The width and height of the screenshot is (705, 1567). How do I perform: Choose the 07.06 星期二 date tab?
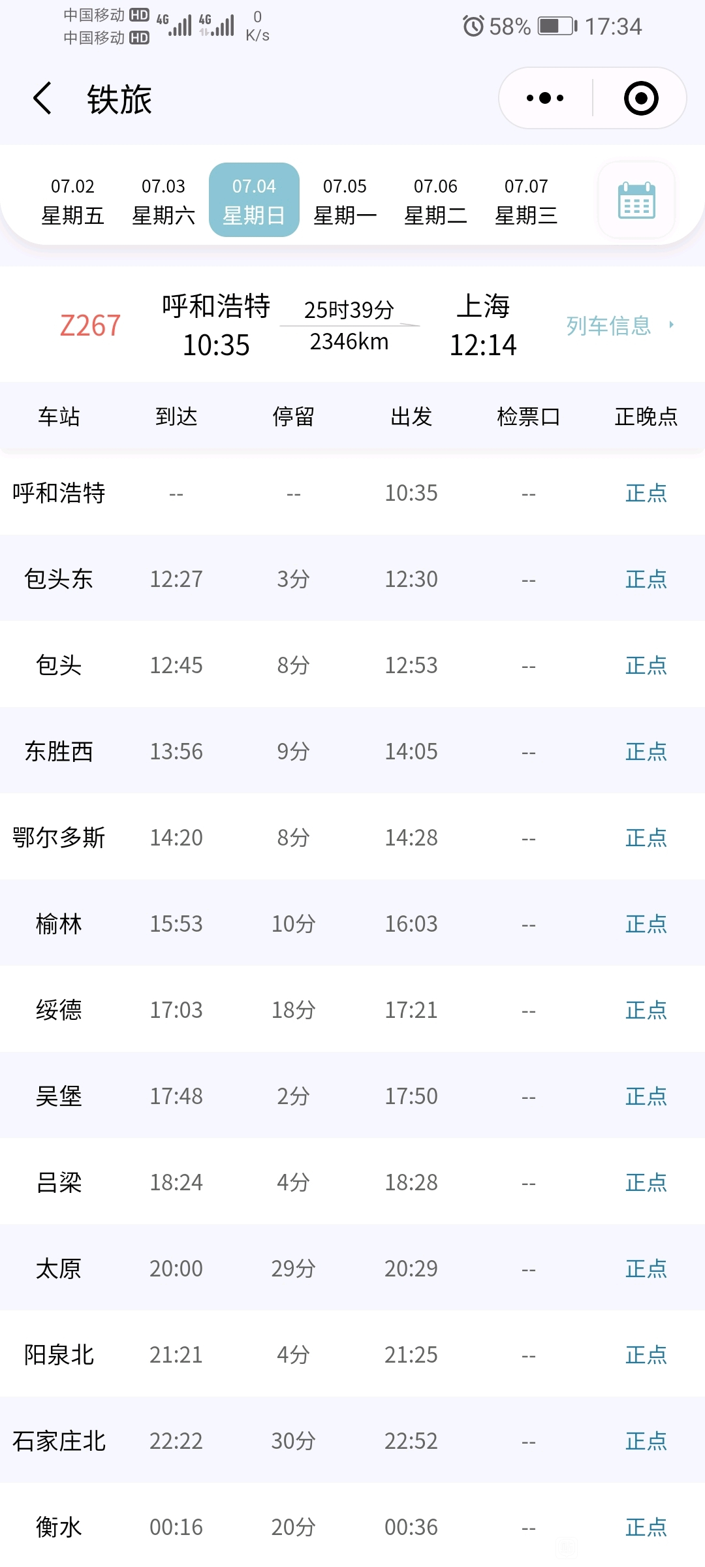[x=435, y=200]
